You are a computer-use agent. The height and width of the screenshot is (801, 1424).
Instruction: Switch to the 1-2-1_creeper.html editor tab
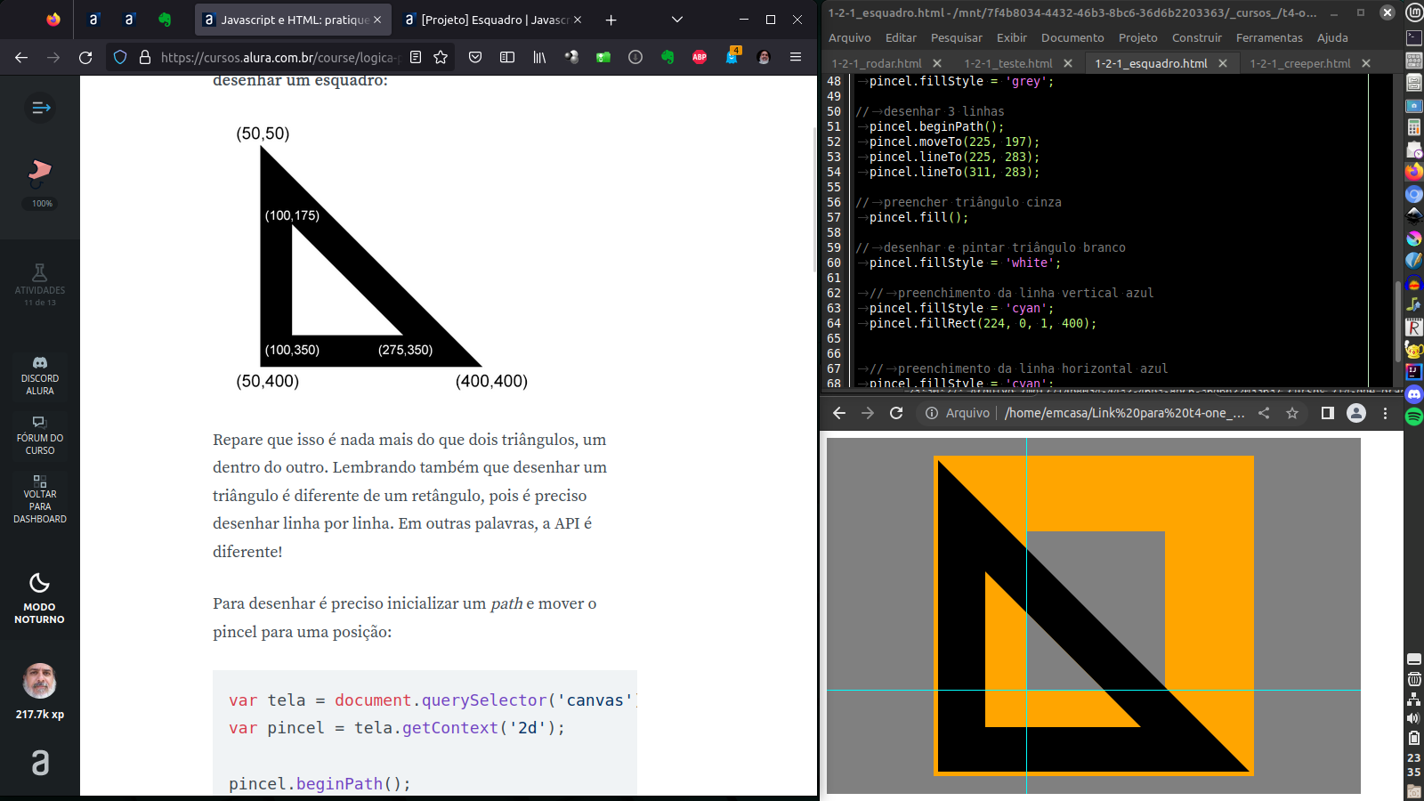tap(1300, 63)
